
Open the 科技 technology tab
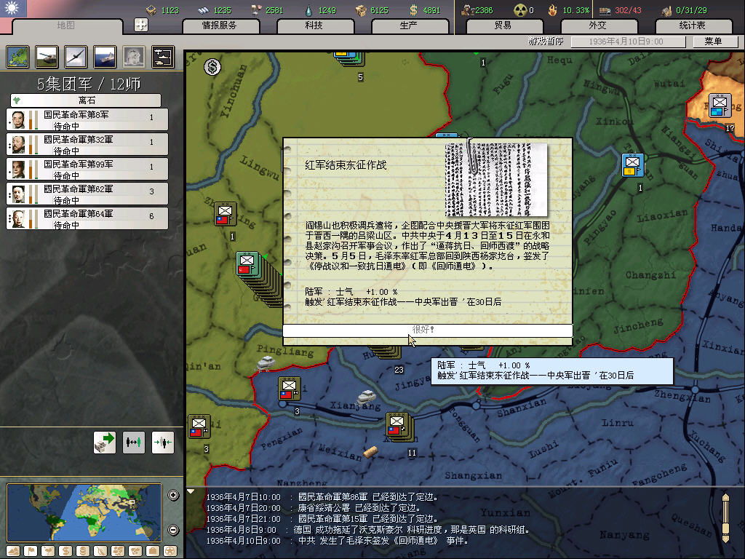pos(314,25)
